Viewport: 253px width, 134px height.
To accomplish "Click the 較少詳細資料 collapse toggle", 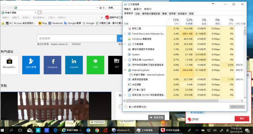I will (135, 107).
